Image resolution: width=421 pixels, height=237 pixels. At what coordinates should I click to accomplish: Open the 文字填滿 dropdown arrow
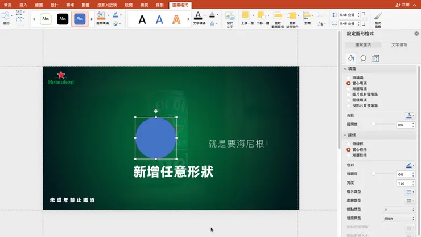(x=205, y=15)
